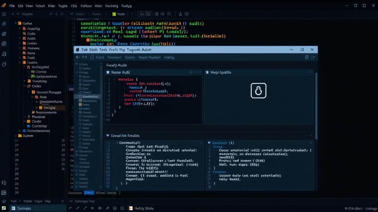Image resolution: width=378 pixels, height=212 pixels.
Task: Close the side panel with the X icon
Action: tap(62, 14)
